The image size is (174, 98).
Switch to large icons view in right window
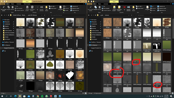tap(172, 93)
